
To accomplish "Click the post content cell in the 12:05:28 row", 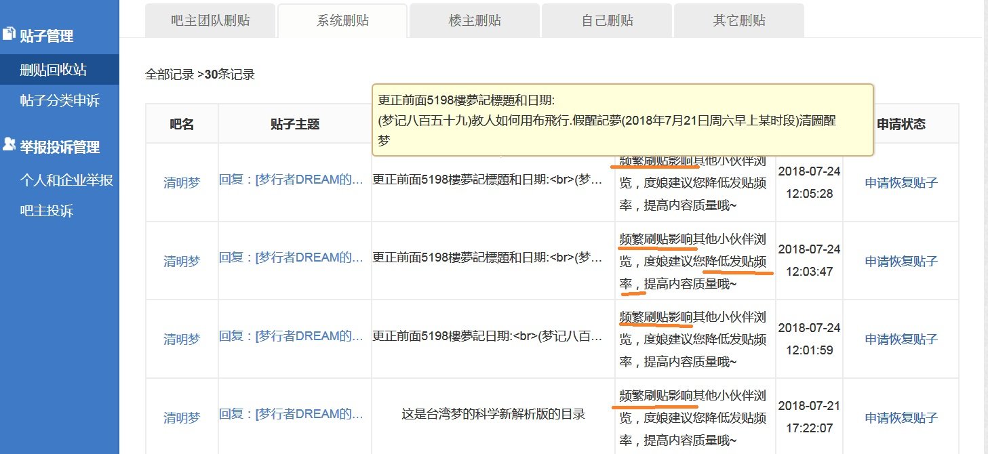I will 493,183.
